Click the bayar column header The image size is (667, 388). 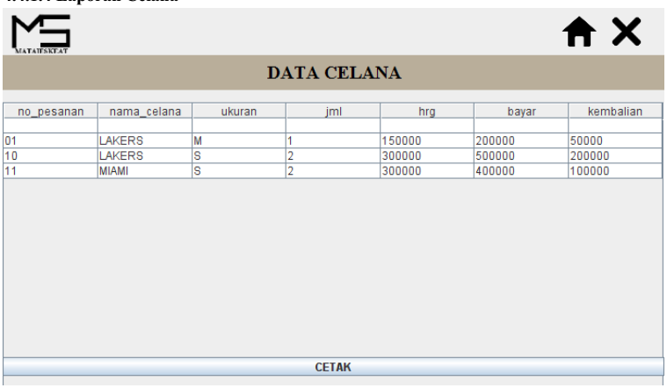pos(521,111)
